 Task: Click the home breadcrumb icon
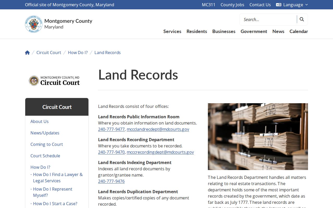pos(27,53)
